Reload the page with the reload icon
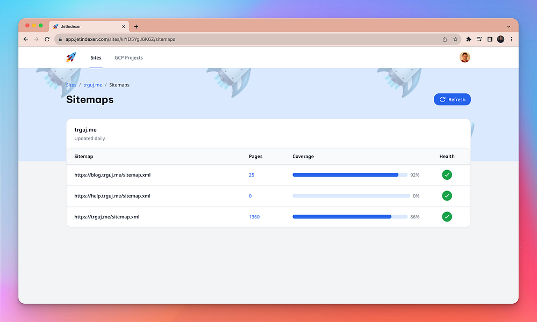 click(x=47, y=39)
